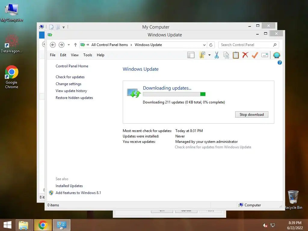Click the Classic Shell seashell icon

(x=277, y=55)
